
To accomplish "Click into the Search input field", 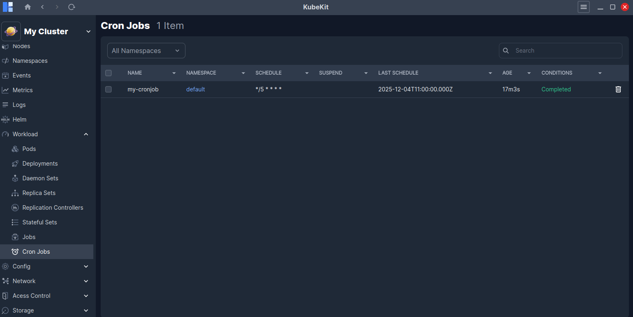I will tap(565, 51).
